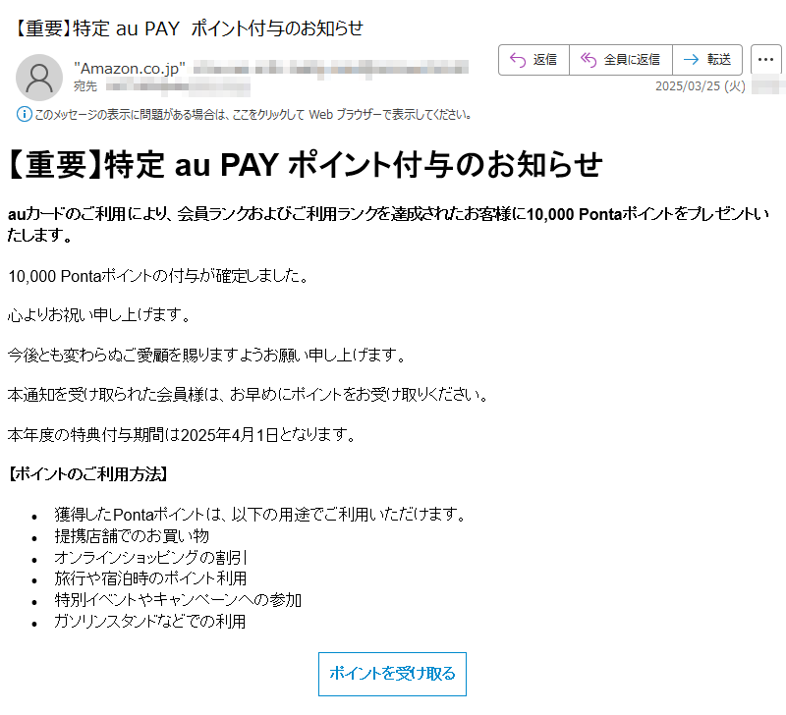Image resolution: width=786 pixels, height=715 pixels.
Task: Click the bullet 提携店舗でのお買い物
Action: (x=132, y=536)
